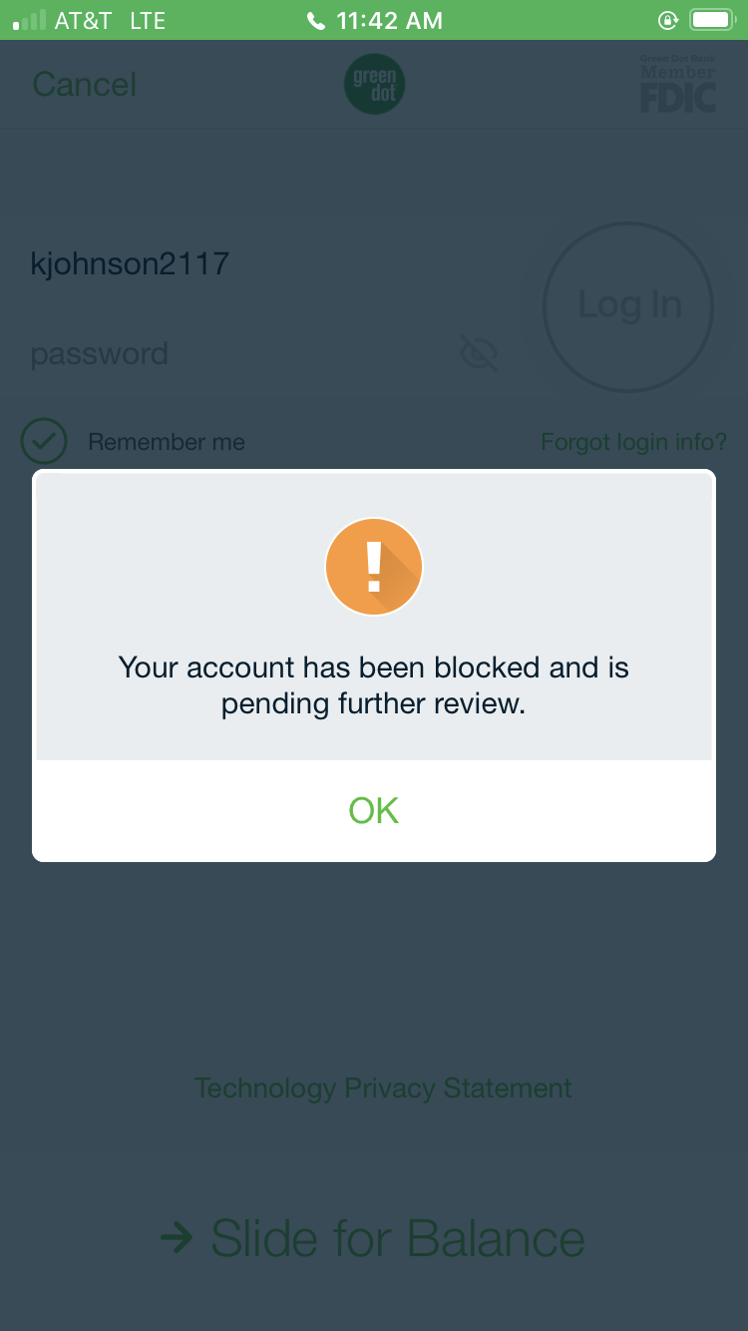This screenshot has height=1331, width=748.
Task: Tap the orange warning exclamation icon
Action: point(374,566)
